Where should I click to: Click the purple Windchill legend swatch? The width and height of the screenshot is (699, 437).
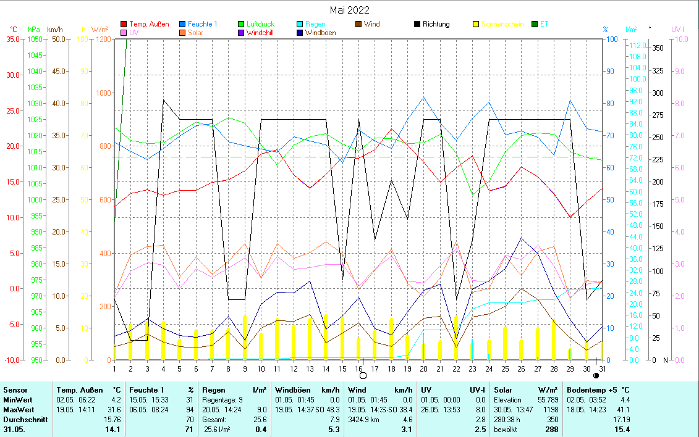[241, 33]
